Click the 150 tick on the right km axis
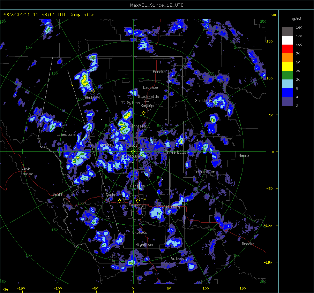 click(269, 41)
